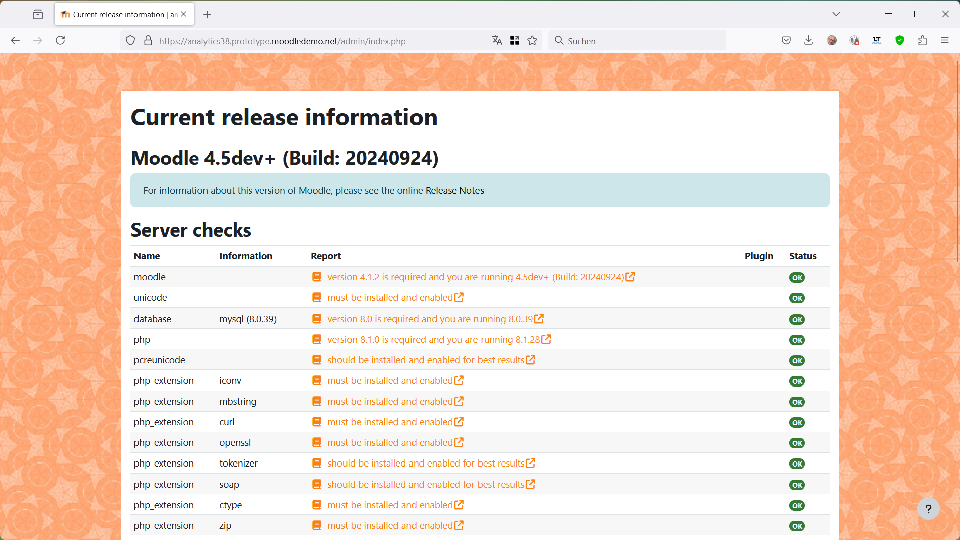Open the help question mark button

click(928, 509)
